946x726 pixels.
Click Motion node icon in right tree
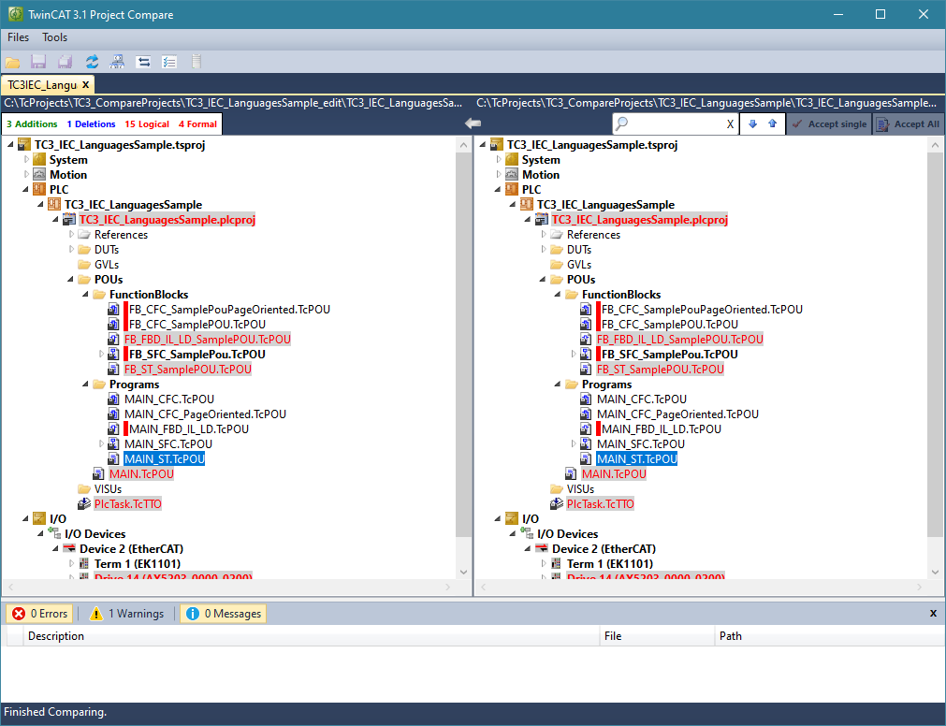coord(512,174)
